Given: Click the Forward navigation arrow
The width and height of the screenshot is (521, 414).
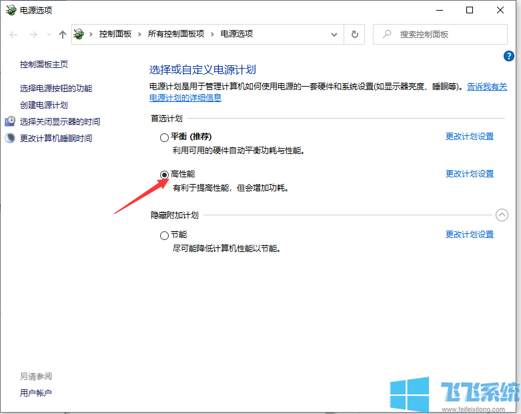Looking at the screenshot, I should (x=33, y=34).
